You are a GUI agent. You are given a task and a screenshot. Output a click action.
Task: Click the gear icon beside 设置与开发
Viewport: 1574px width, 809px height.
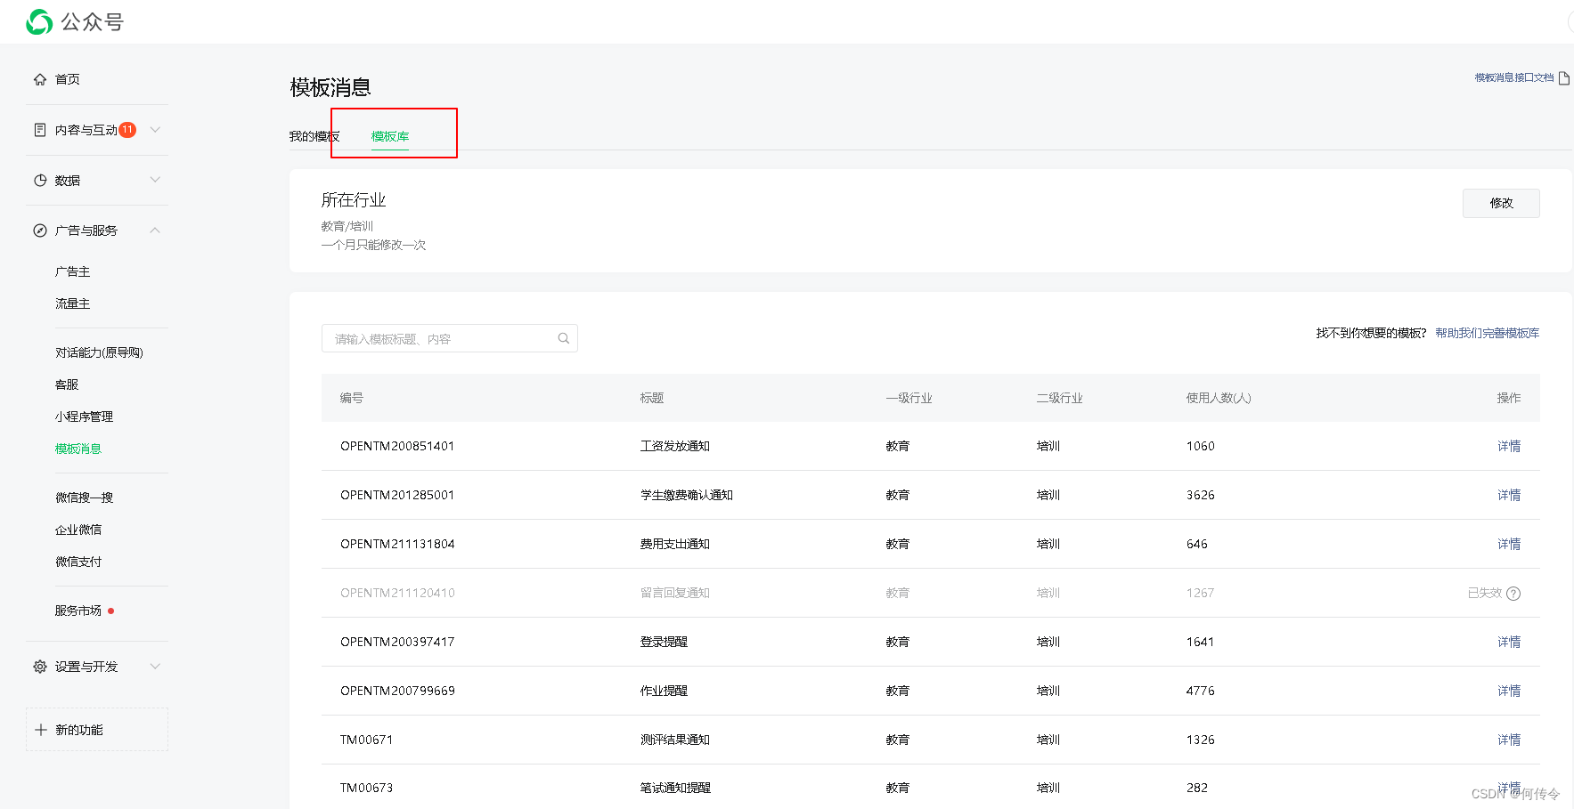[40, 667]
